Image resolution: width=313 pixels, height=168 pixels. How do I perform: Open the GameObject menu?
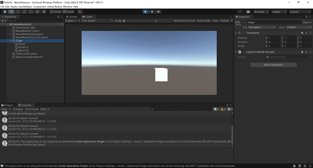[x=25, y=6]
